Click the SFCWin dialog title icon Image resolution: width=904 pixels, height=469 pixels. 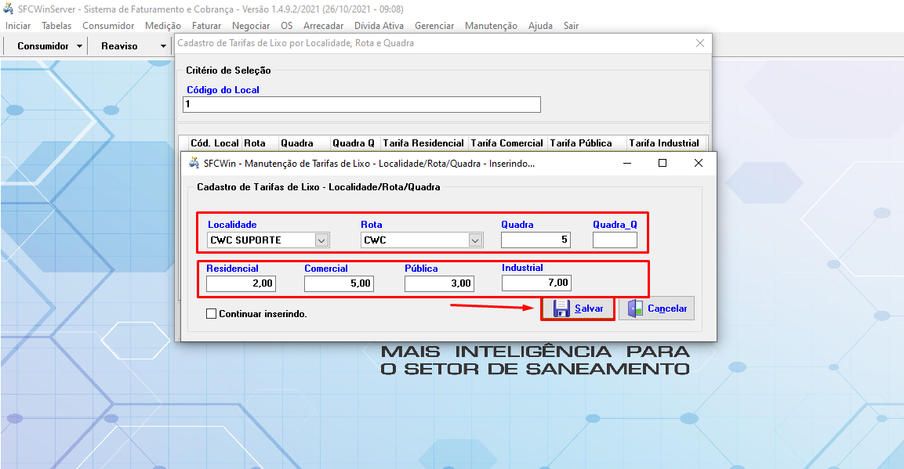coord(194,164)
